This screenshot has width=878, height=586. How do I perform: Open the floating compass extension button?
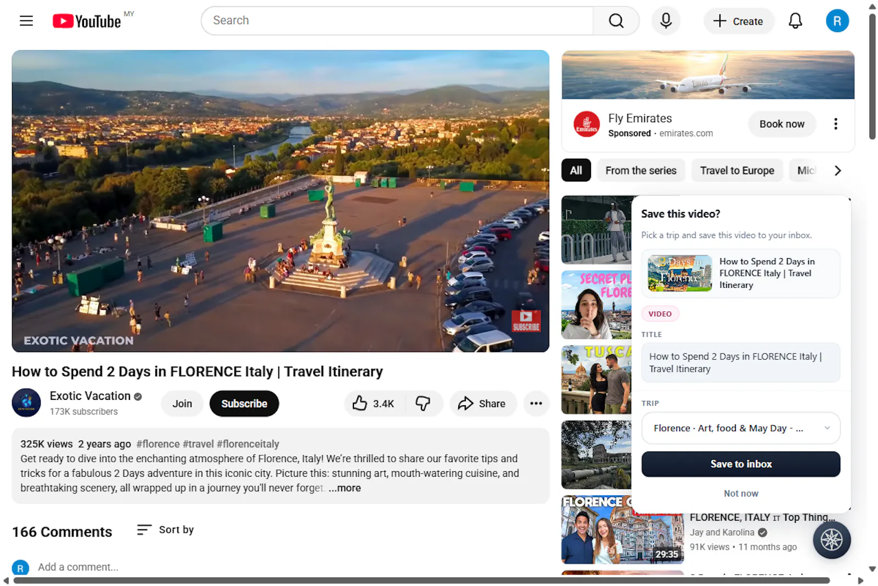[831, 540]
